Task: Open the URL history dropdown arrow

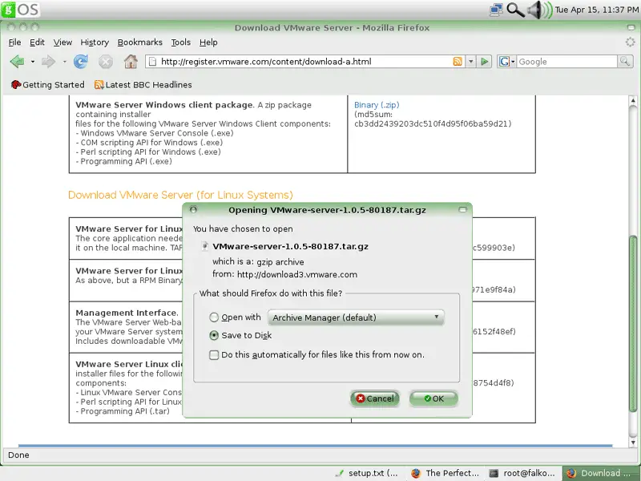Action: (x=471, y=62)
